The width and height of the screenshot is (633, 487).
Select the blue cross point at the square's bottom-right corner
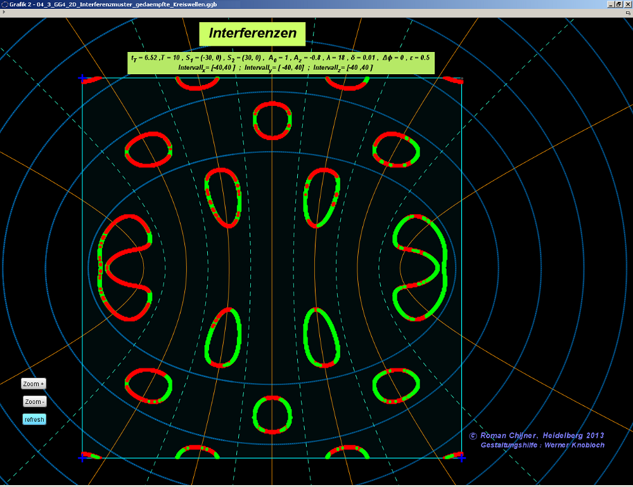[x=462, y=457]
